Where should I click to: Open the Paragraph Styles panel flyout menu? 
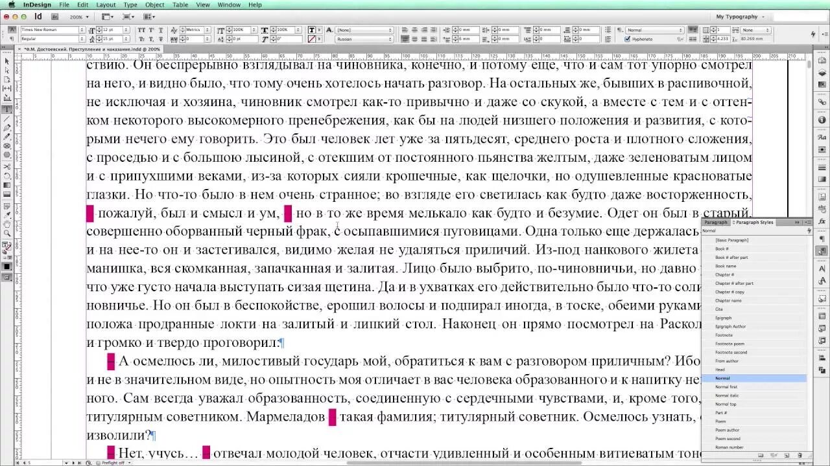[809, 222]
